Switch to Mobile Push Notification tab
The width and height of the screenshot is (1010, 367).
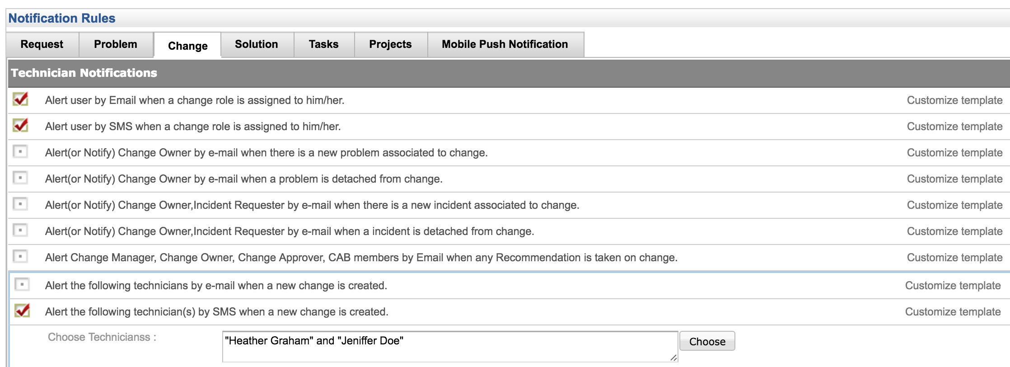pos(505,44)
